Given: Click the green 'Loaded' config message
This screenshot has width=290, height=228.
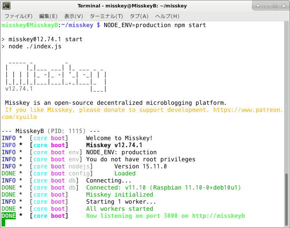Looking at the screenshot, I should pos(125,173).
